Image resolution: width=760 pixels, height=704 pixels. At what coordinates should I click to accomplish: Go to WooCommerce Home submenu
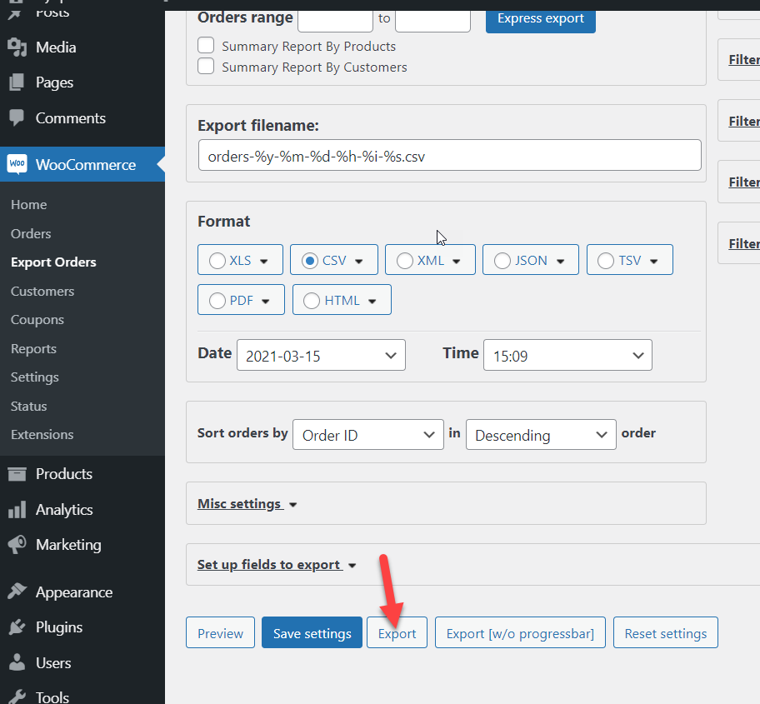tap(29, 204)
